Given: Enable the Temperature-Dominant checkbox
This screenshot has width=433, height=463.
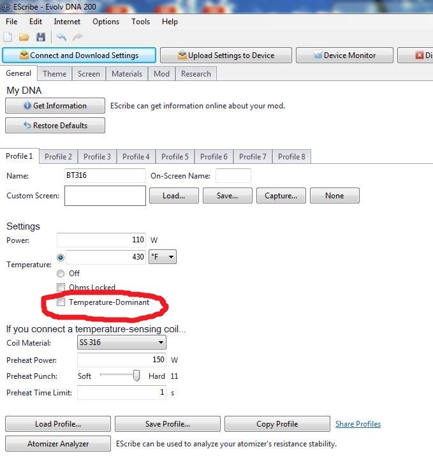Looking at the screenshot, I should coord(61,302).
